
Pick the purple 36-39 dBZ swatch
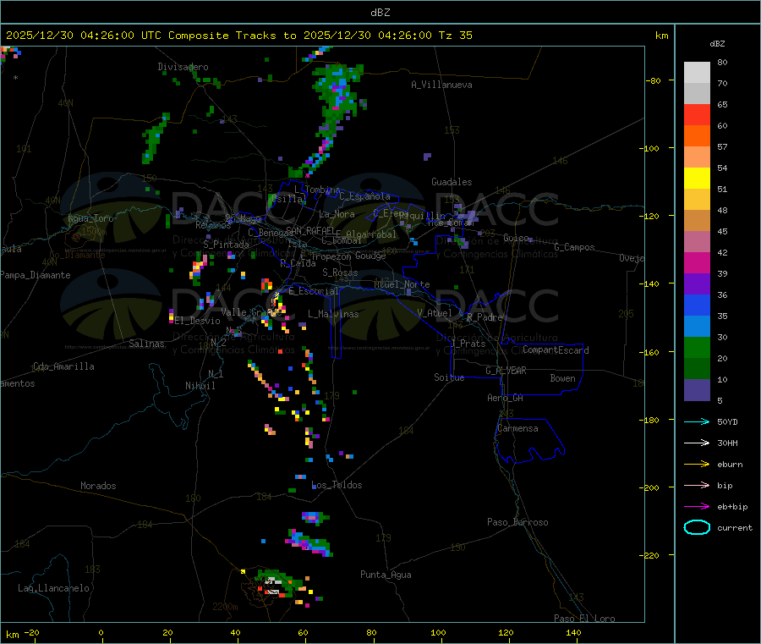pyautogui.click(x=697, y=284)
